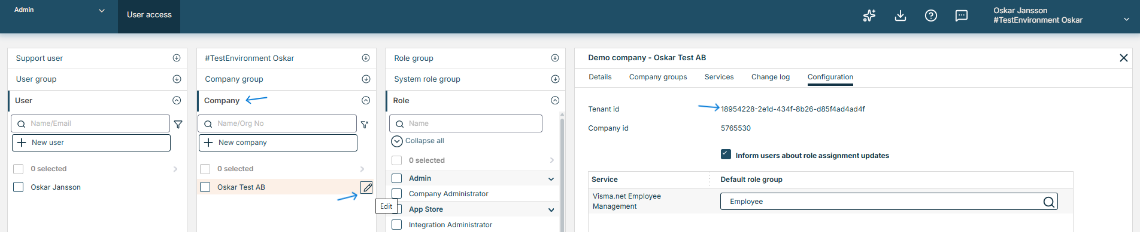1140x232 pixels.
Task: Open the help question mark icon
Action: click(x=931, y=16)
